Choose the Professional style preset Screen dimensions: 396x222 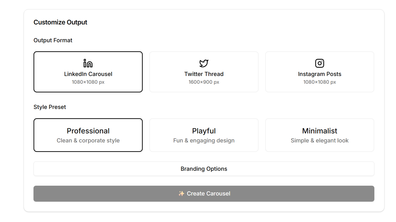click(88, 135)
